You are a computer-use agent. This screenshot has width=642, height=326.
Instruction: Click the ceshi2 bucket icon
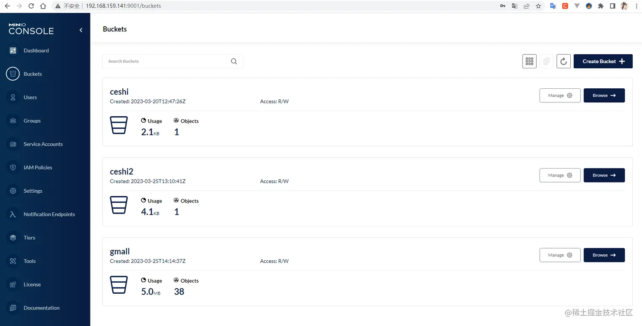pos(119,205)
